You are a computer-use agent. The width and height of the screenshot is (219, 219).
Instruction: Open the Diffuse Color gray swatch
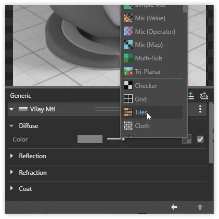coord(90,139)
